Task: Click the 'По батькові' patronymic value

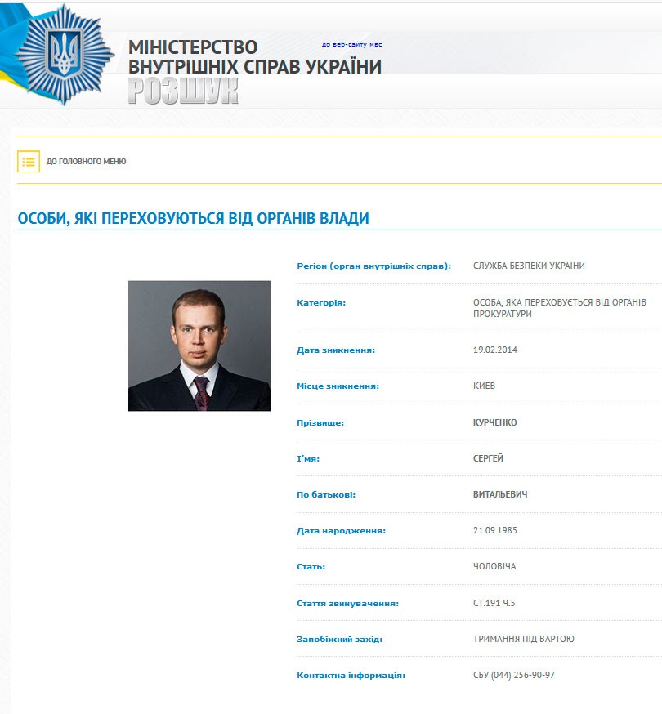Action: [500, 494]
